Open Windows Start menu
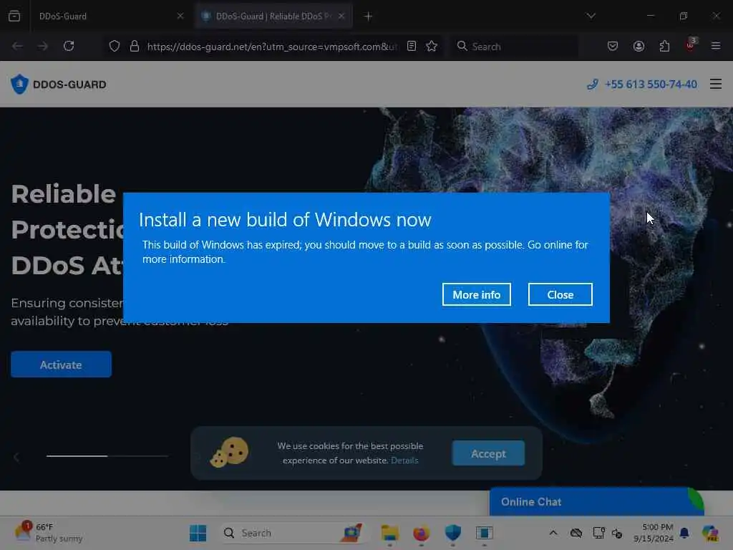Screen dimensions: 733x550 198,533
